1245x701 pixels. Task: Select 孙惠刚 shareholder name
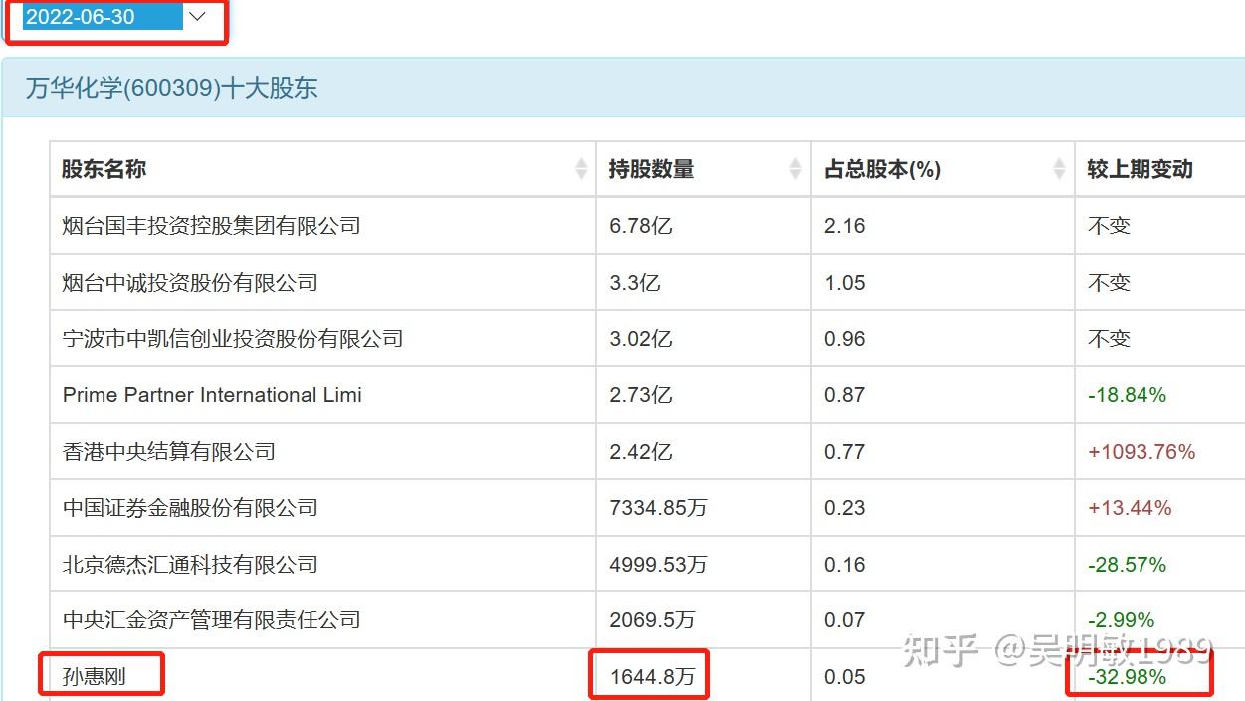pyautogui.click(x=95, y=677)
